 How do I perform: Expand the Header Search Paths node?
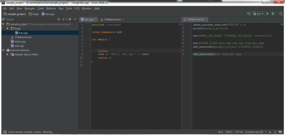(x=7, y=54)
